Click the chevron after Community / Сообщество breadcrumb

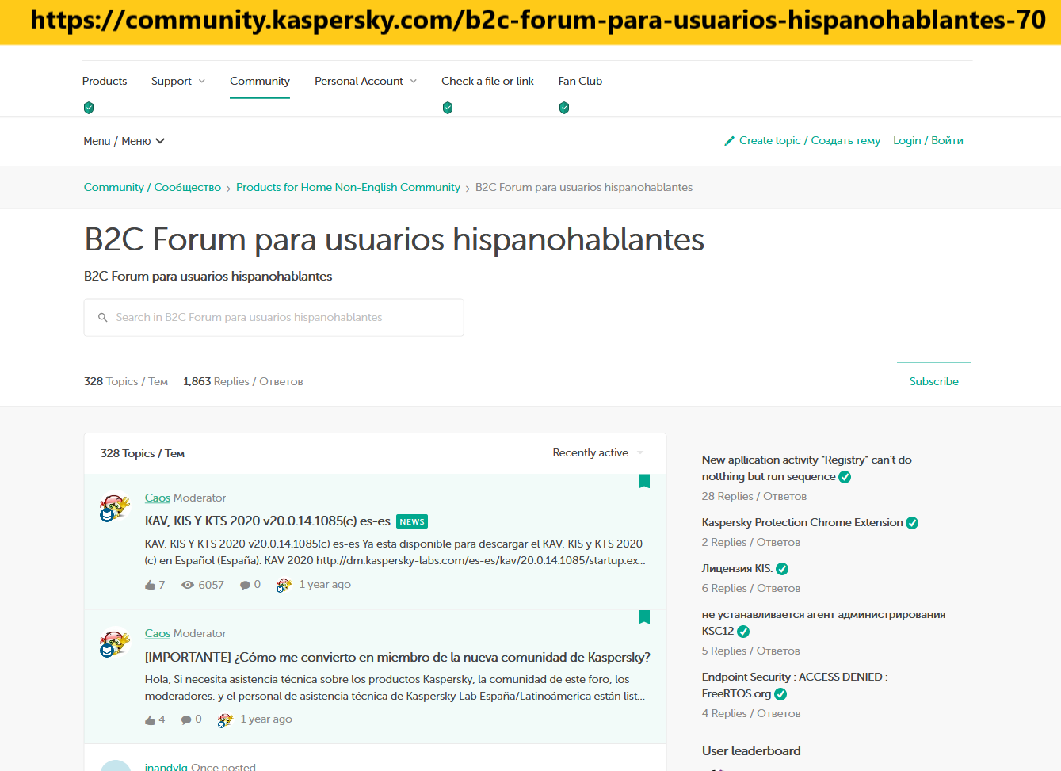(x=228, y=189)
